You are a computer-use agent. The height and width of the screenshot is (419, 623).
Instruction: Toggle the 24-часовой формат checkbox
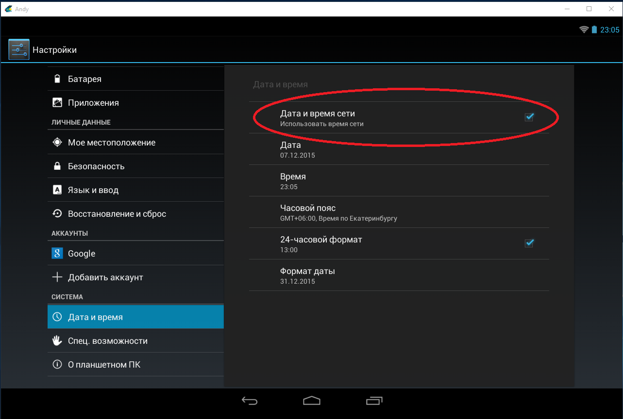(529, 243)
